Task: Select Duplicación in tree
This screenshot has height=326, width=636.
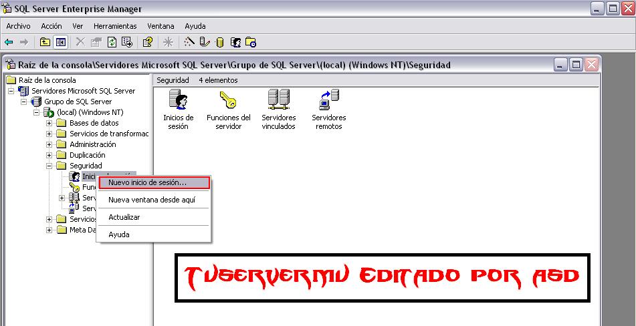Action: [x=88, y=155]
